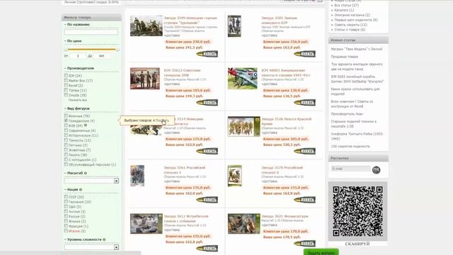Open thumbnail of Zvezda 3561 Russian spetsnaz 1

click(137, 176)
